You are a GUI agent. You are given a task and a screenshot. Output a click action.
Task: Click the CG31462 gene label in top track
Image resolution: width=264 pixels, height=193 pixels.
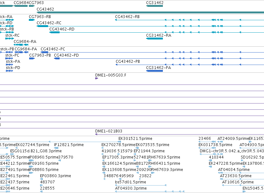(x=155, y=3)
